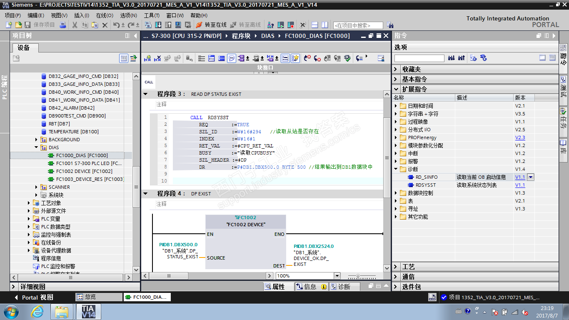Click the search in project binoculars icon
Viewport: 569px width, 320px height.
(x=390, y=25)
